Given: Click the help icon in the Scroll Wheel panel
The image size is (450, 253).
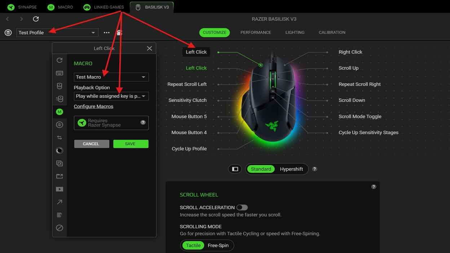Looking at the screenshot, I should 374,187.
